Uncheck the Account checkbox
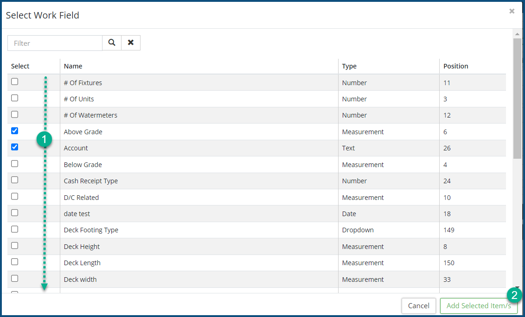This screenshot has width=525, height=317. 15,147
